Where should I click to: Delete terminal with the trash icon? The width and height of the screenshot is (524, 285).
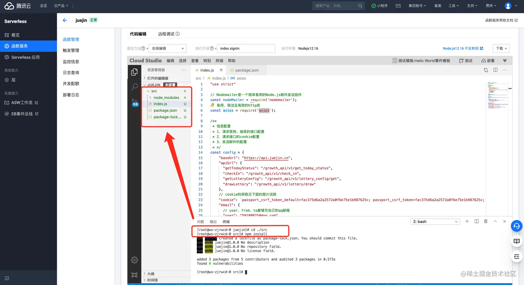pyautogui.click(x=486, y=221)
